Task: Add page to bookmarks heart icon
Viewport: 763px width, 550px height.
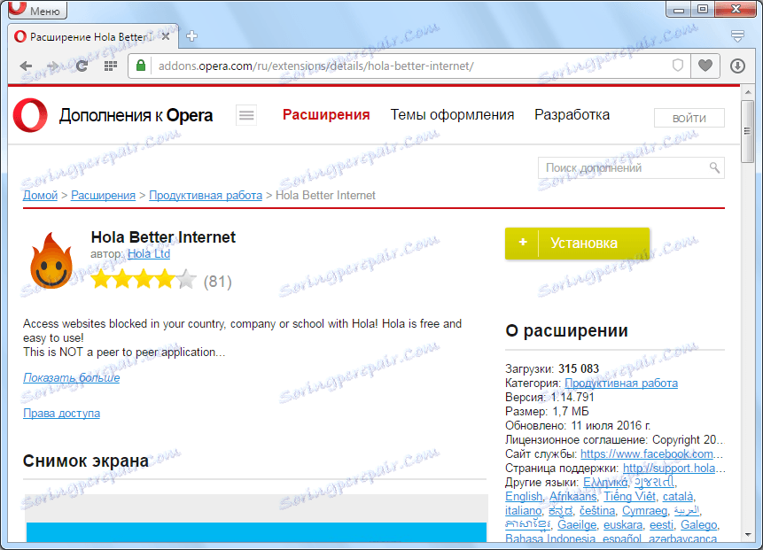Action: [705, 66]
